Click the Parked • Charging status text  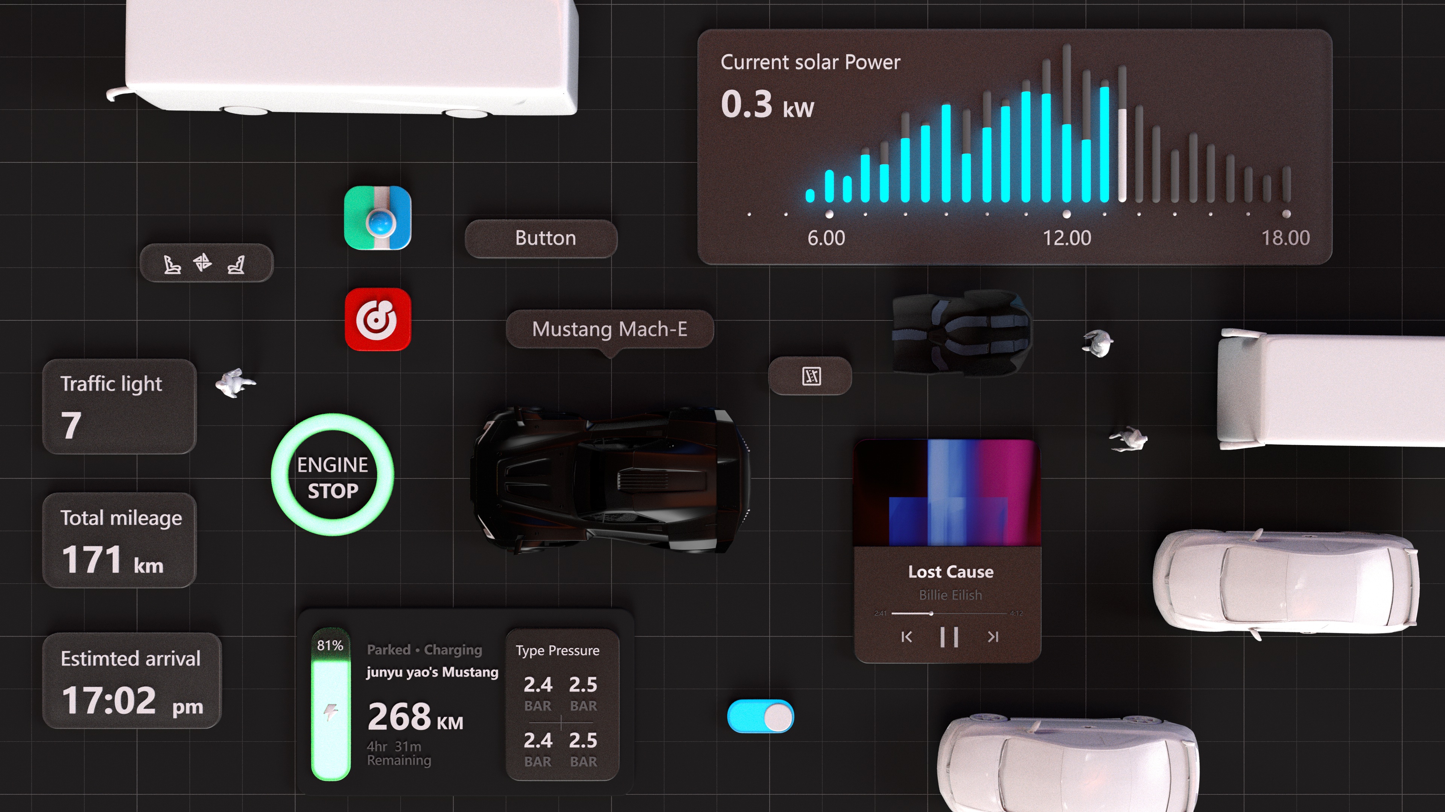coord(424,650)
